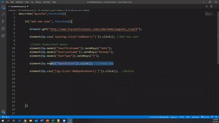Open the taskbar clock and date
This screenshot has width=219, height=123.
click(216, 121)
